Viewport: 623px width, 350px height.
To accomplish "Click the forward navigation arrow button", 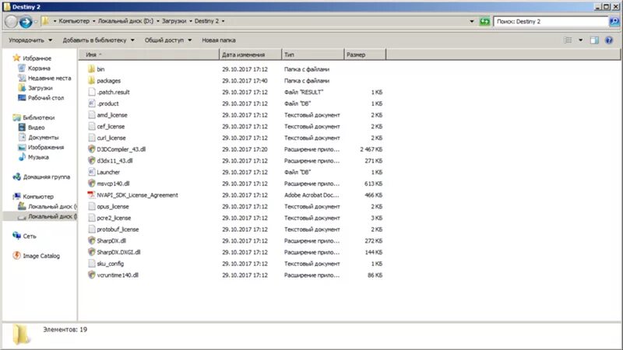I will coord(26,22).
